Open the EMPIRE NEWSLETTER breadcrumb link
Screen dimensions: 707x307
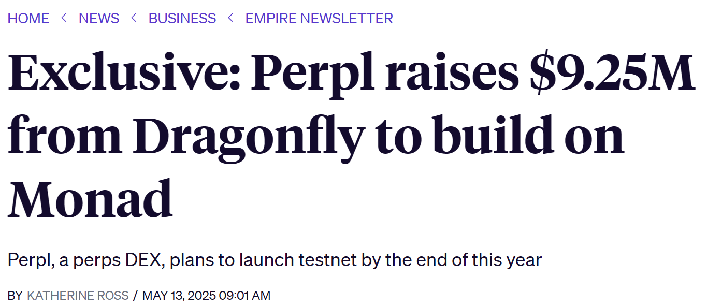[x=319, y=18]
